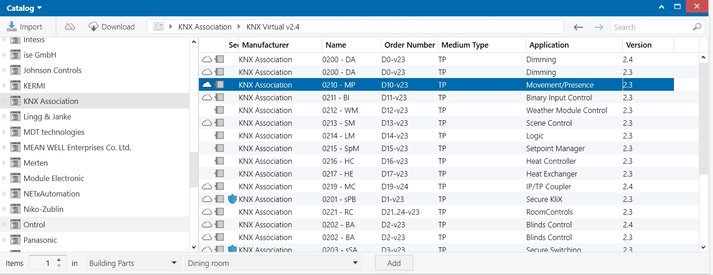Click cloud icon of 0211 - BI row
This screenshot has width=713, height=275.
(207, 98)
